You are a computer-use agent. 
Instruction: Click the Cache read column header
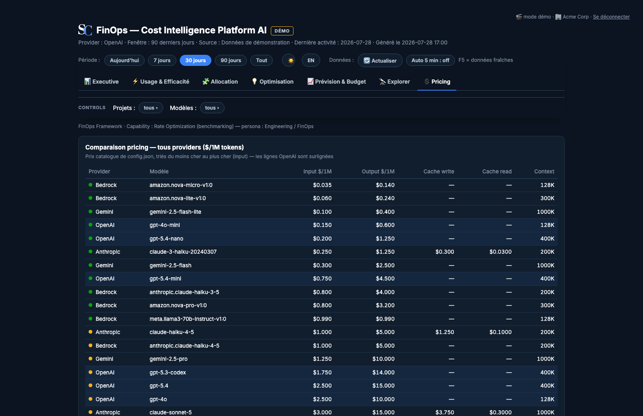[497, 171]
